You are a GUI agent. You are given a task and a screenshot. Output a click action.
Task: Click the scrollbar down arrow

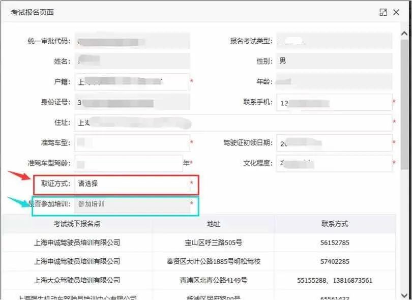404,295
